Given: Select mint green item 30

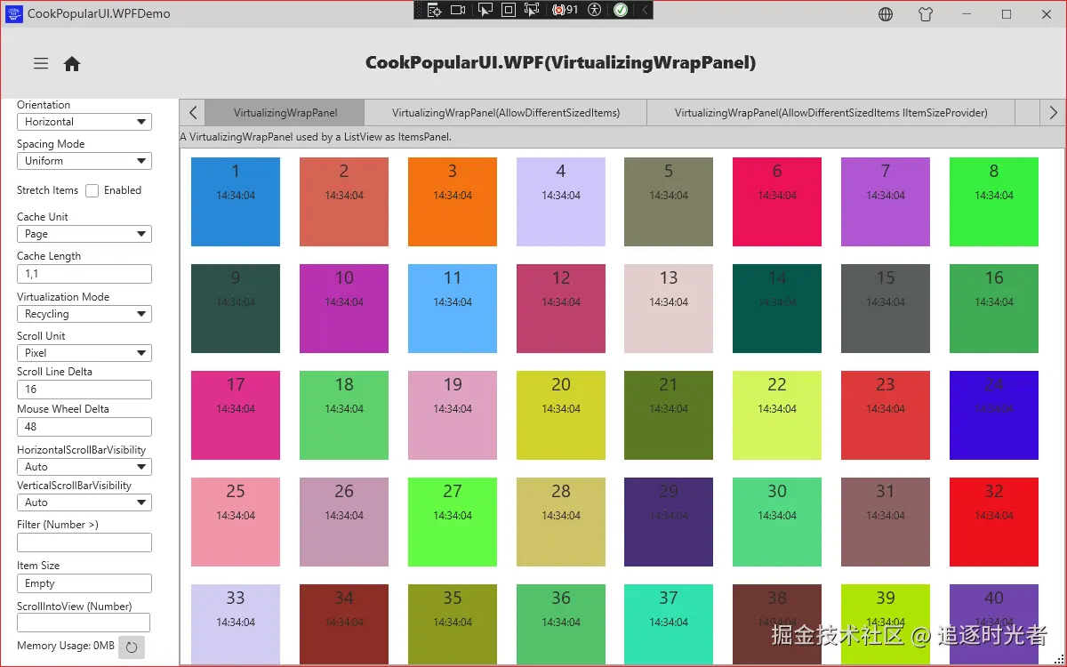Looking at the screenshot, I should coord(777,522).
